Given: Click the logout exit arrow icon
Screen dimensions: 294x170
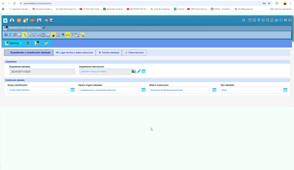Looking at the screenshot, I should (x=290, y=20).
